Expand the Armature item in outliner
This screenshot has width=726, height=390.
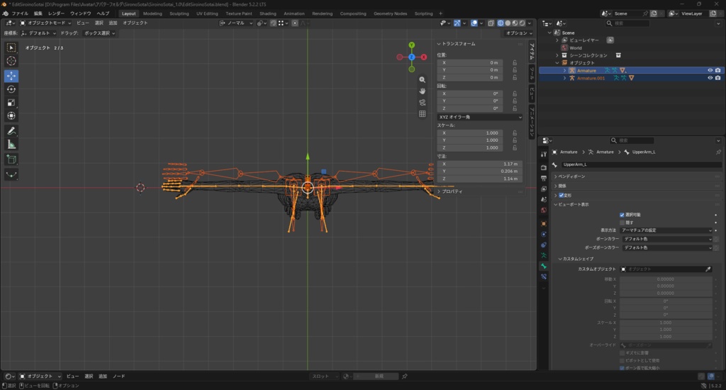click(x=564, y=70)
